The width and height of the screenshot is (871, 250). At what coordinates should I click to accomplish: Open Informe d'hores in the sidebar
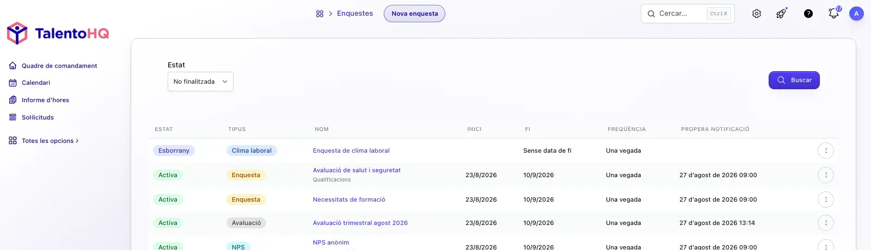45,100
